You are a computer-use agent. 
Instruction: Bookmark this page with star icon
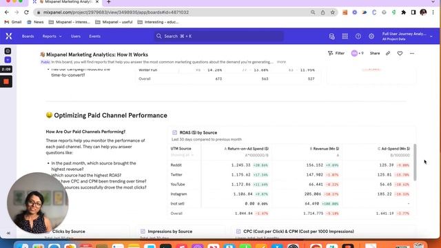click(332, 12)
